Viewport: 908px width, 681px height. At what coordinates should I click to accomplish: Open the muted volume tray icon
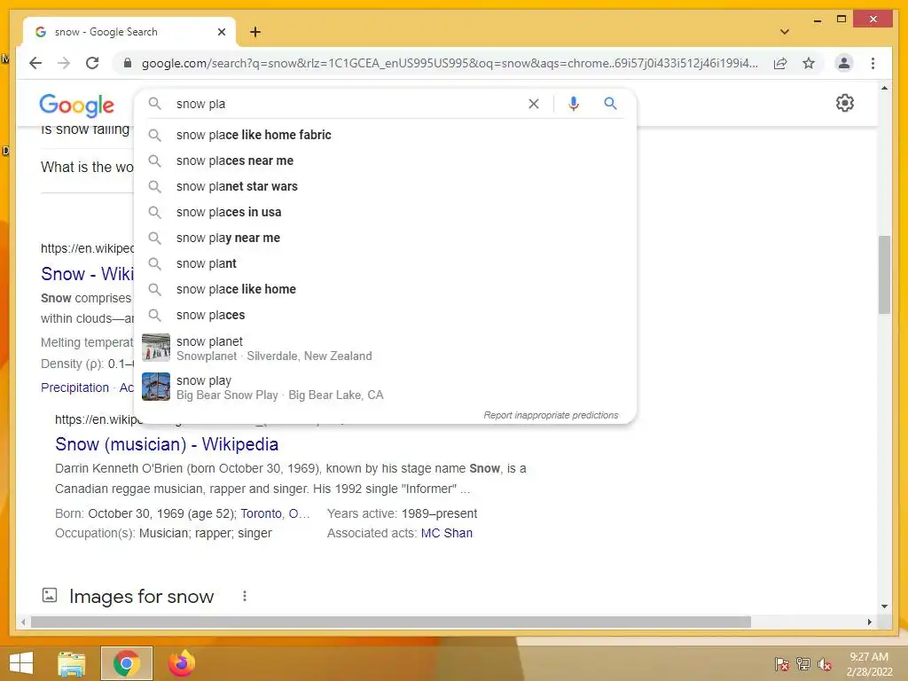(824, 664)
